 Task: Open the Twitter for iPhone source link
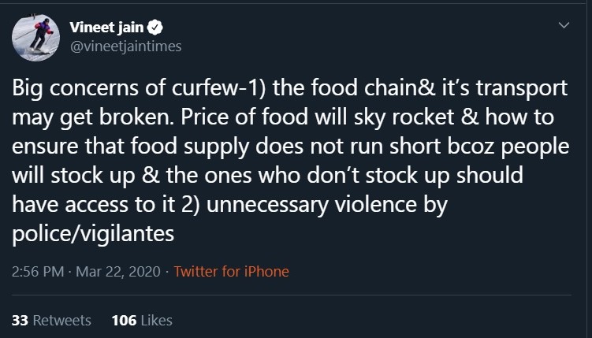(231, 272)
